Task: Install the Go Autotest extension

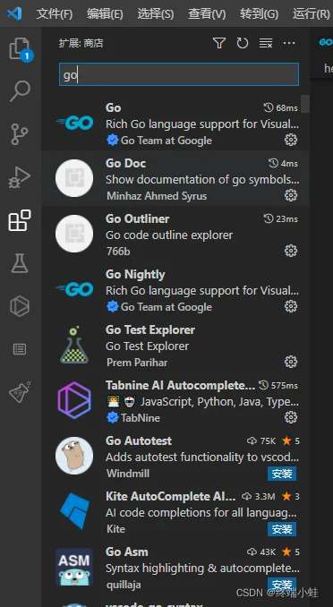Action: [282, 474]
